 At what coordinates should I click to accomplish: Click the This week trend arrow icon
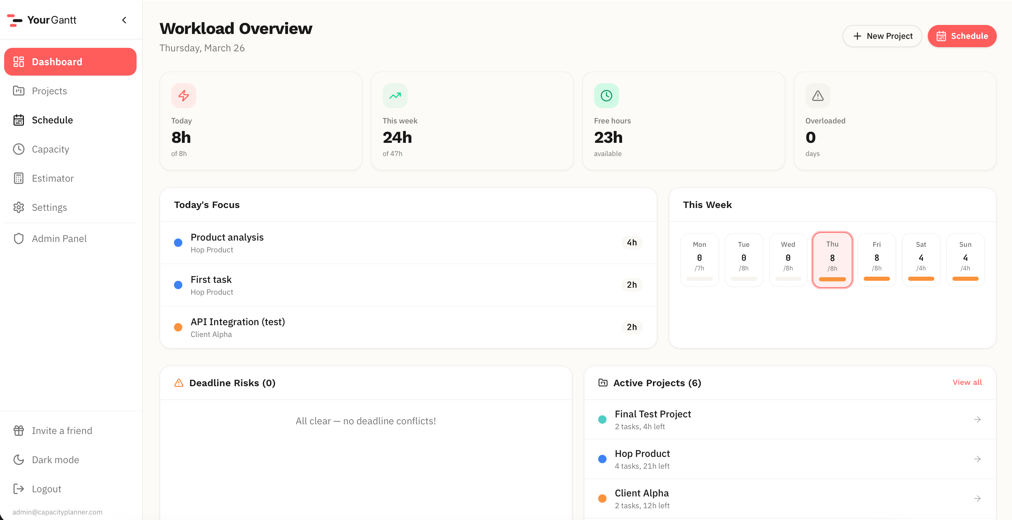click(395, 96)
